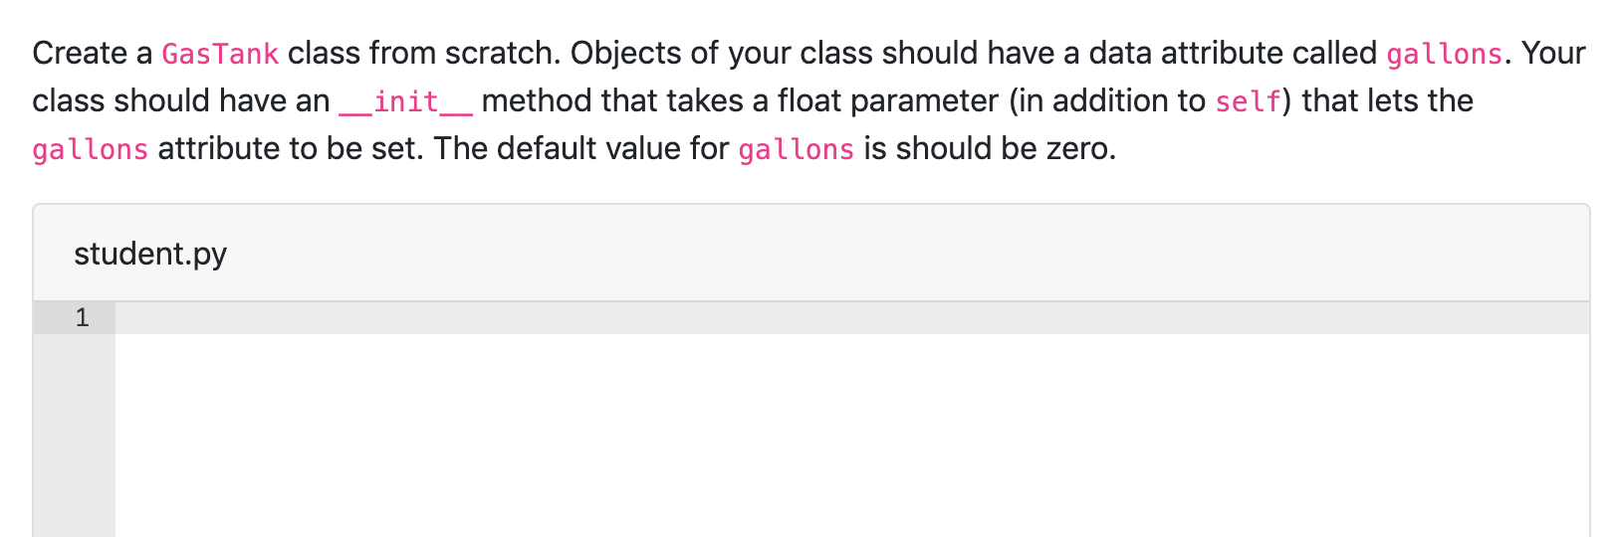Select the line number 1 in the gutter
The height and width of the screenshot is (537, 1613).
click(x=82, y=318)
